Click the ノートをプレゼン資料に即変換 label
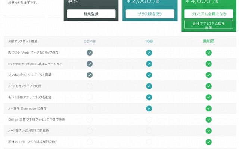The width and height of the screenshot is (239, 149). [28, 131]
